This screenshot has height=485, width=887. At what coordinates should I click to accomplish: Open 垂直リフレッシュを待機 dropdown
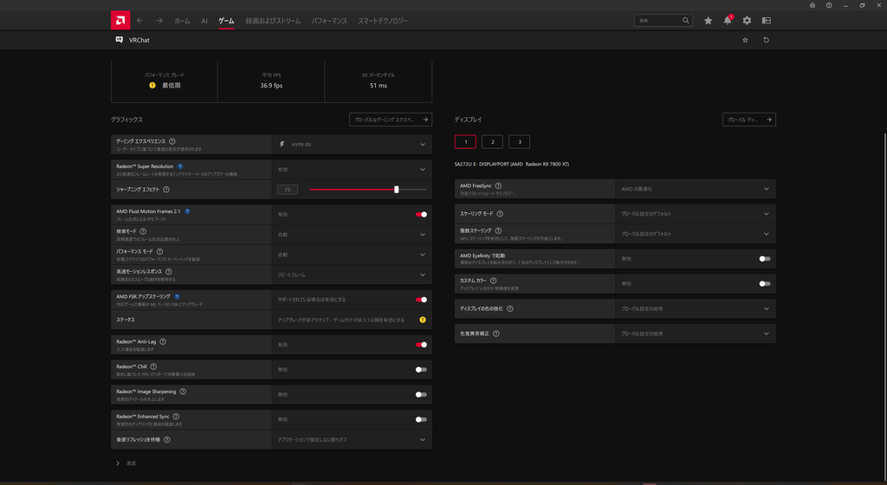(352, 439)
